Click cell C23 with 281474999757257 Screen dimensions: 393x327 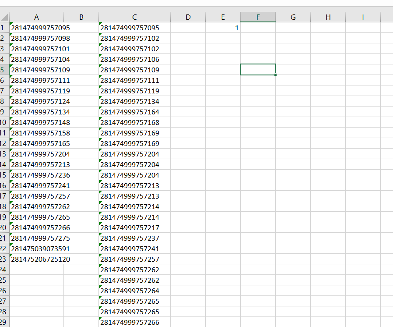tap(135, 259)
